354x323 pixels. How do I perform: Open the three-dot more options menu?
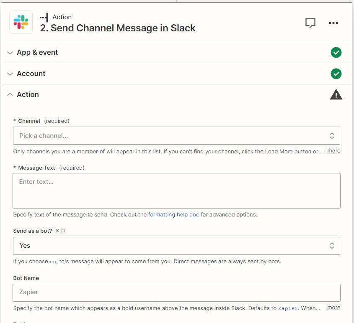(333, 23)
